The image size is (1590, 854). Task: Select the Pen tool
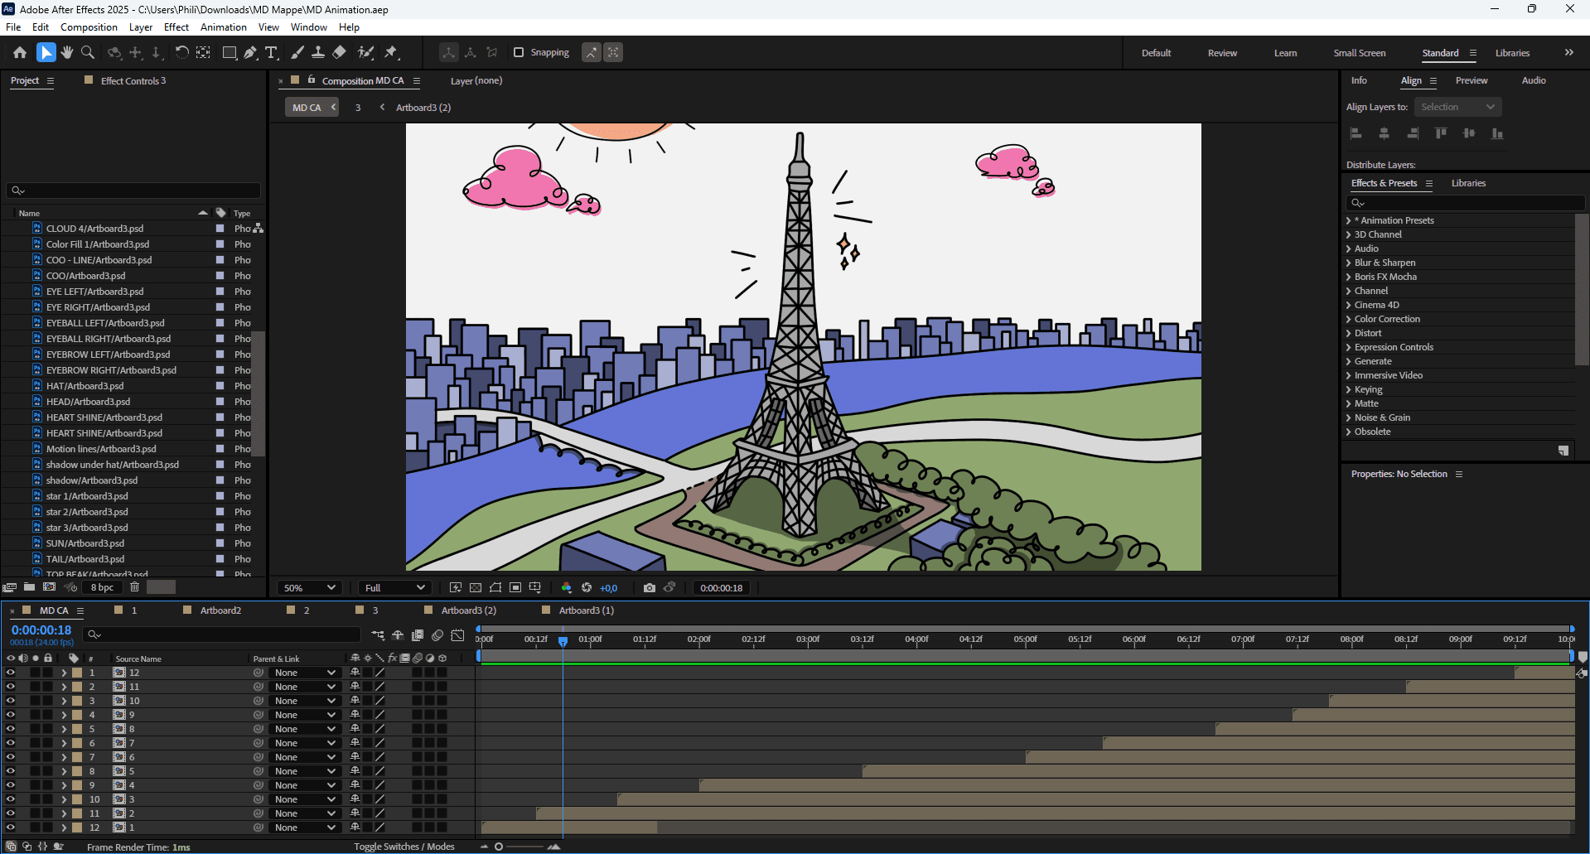[x=250, y=52]
